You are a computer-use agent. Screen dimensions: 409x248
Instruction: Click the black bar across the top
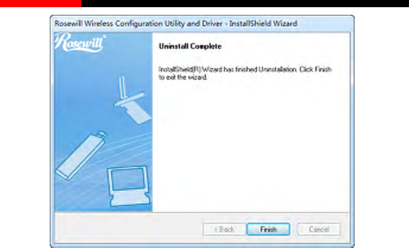coord(245,4)
